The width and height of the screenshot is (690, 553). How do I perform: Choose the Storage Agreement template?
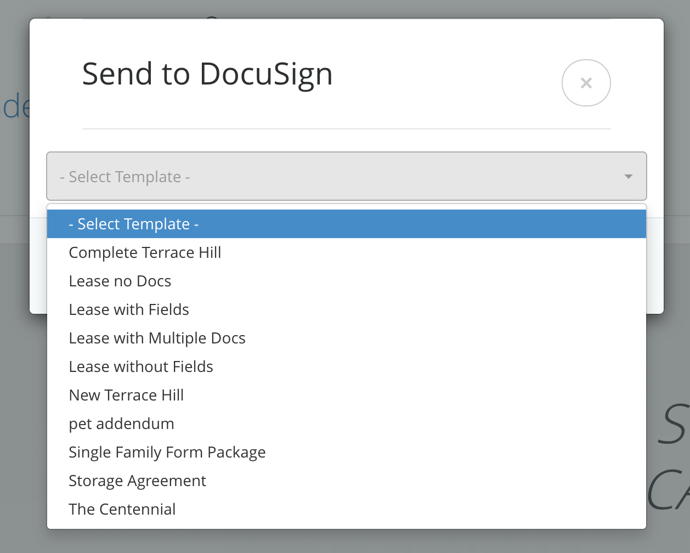tap(137, 481)
